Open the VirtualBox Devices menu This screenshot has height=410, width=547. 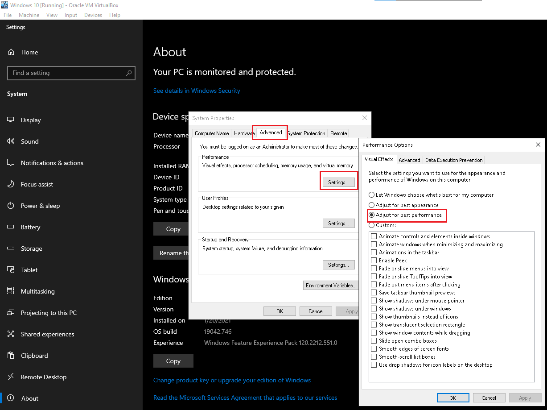click(93, 15)
